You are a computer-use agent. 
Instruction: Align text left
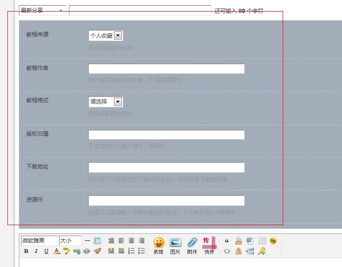(121, 241)
